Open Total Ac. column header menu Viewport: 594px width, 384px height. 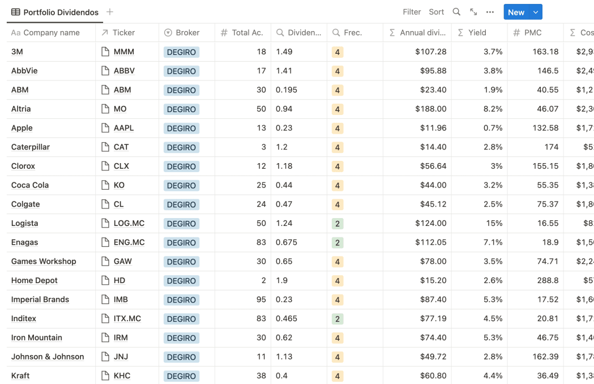pos(243,33)
